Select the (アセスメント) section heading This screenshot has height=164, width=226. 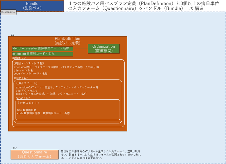tap(28, 103)
